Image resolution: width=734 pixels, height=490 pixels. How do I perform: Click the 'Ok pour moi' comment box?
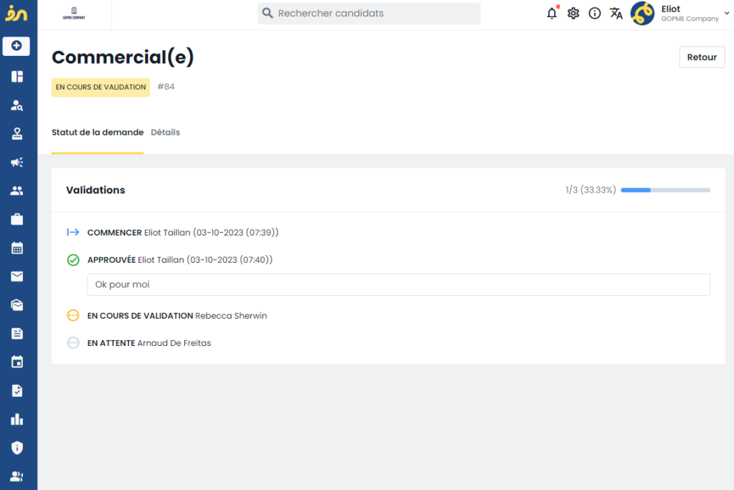click(399, 284)
